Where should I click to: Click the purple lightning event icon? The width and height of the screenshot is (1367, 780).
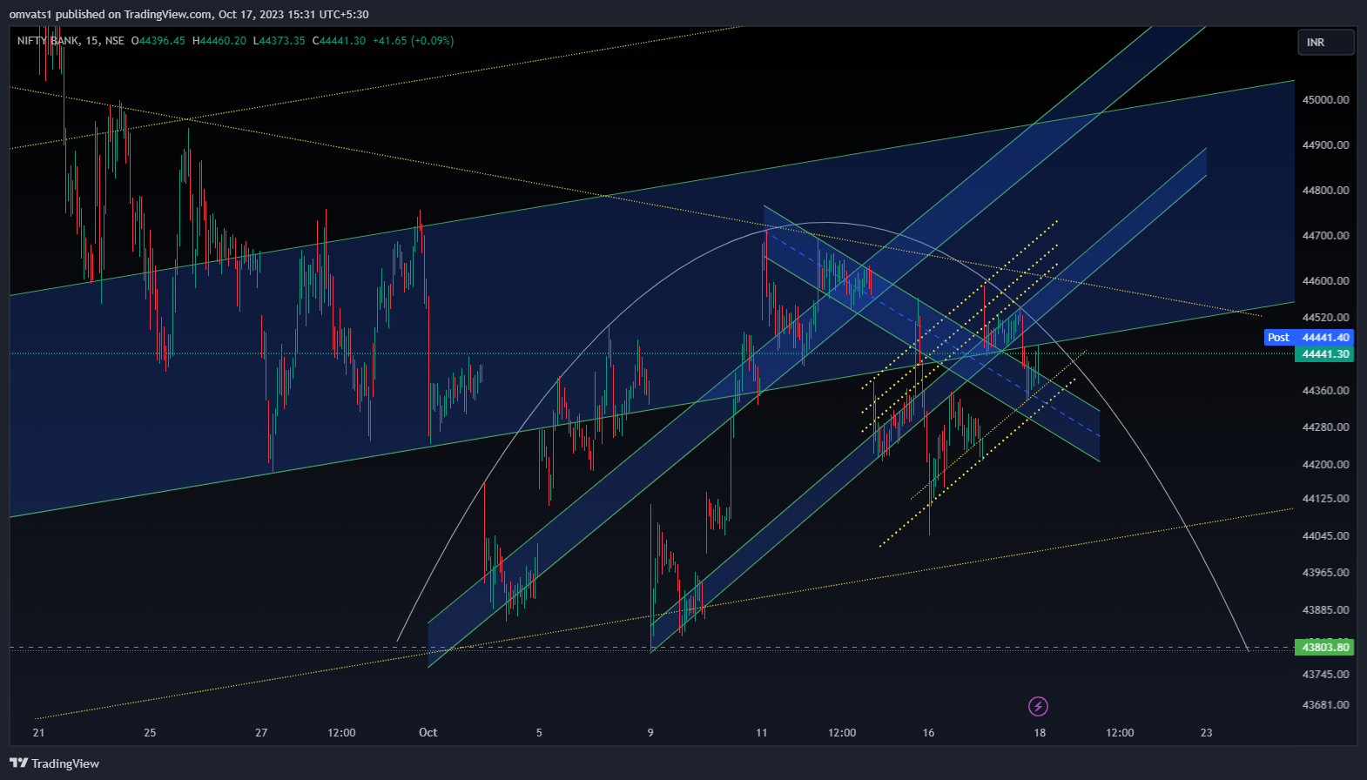[1038, 706]
